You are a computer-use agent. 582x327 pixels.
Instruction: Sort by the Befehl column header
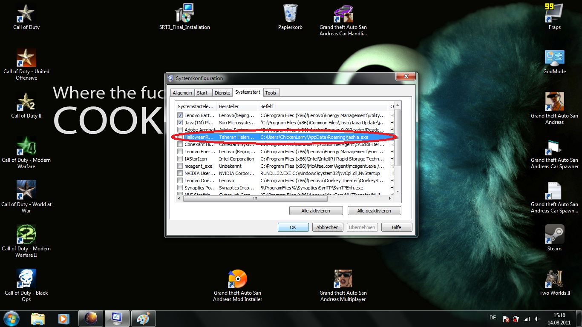(323, 106)
